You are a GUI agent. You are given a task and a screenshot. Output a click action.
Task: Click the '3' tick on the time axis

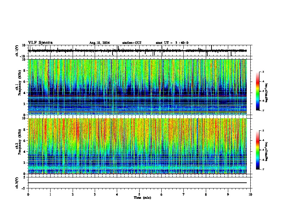pyautogui.click(x=95, y=194)
